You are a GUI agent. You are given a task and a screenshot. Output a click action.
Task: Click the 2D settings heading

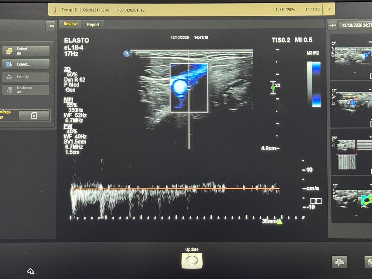pos(67,69)
